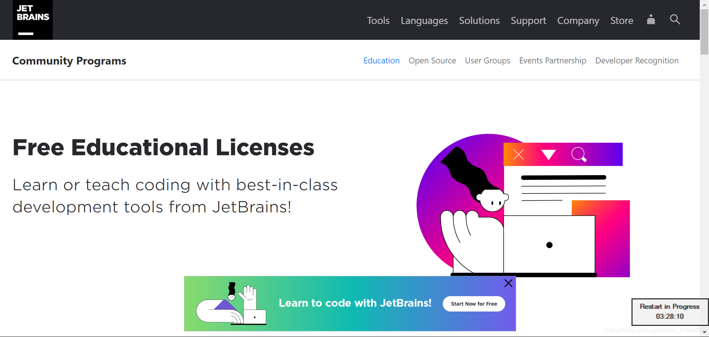Switch to the User Groups section
Viewport: 709px width, 337px height.
pyautogui.click(x=487, y=60)
